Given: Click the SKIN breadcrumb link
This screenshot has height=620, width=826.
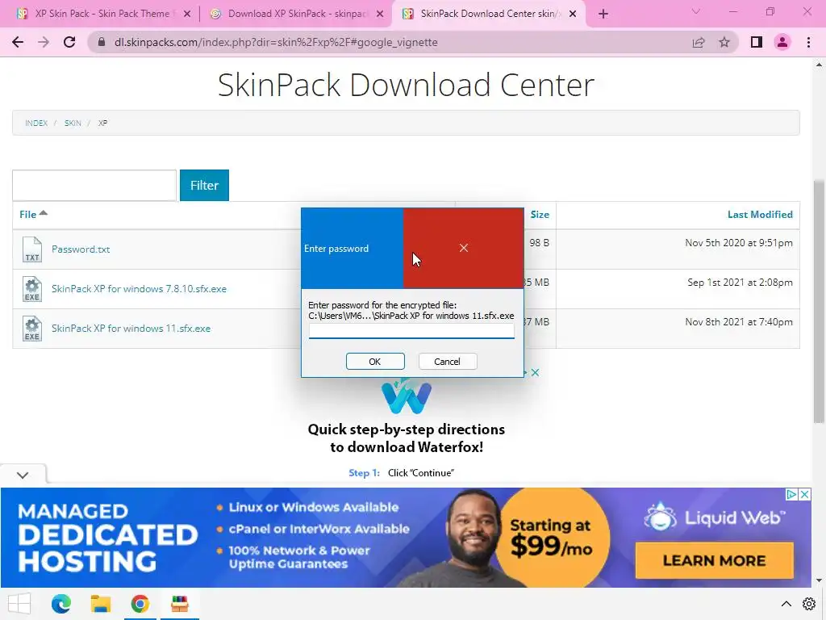Looking at the screenshot, I should (x=73, y=123).
